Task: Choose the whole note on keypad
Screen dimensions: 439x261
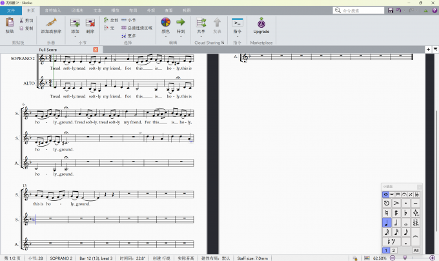Action: [405, 223]
